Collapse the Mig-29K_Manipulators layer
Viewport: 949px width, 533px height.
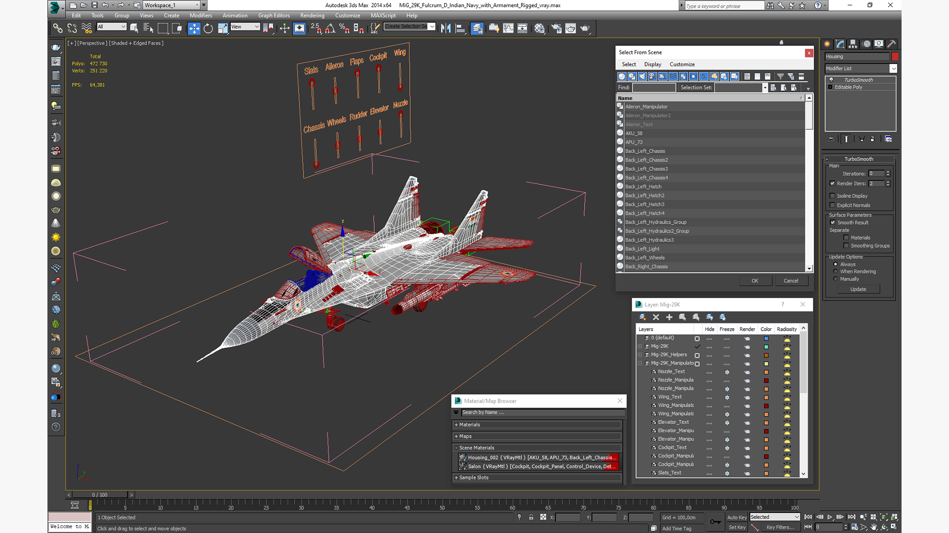[640, 363]
